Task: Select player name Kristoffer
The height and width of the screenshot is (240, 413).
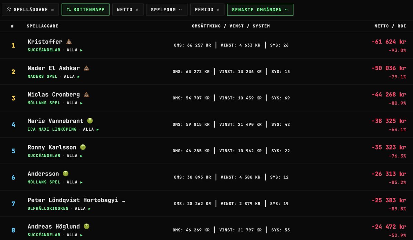Action: tap(45, 42)
